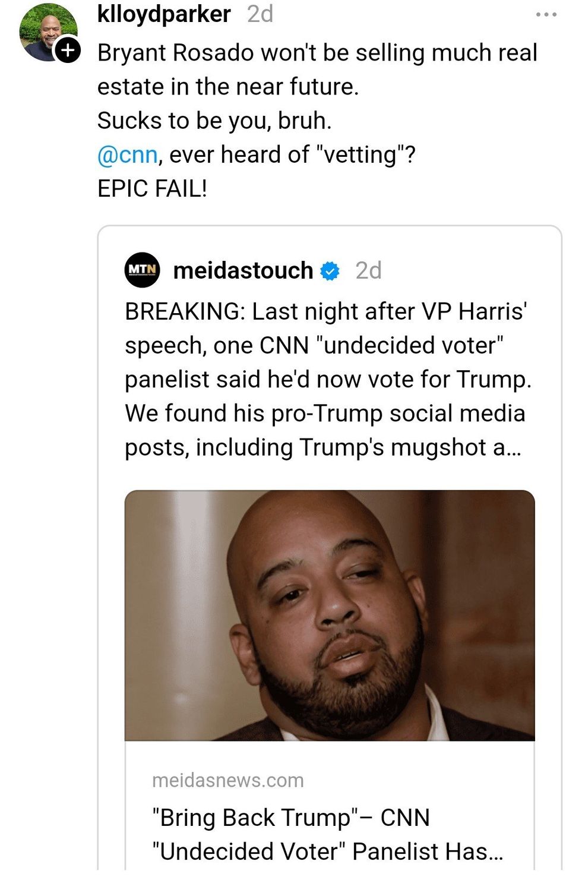The width and height of the screenshot is (582, 877).
Task: Open the meidastouch account name
Action: (243, 270)
